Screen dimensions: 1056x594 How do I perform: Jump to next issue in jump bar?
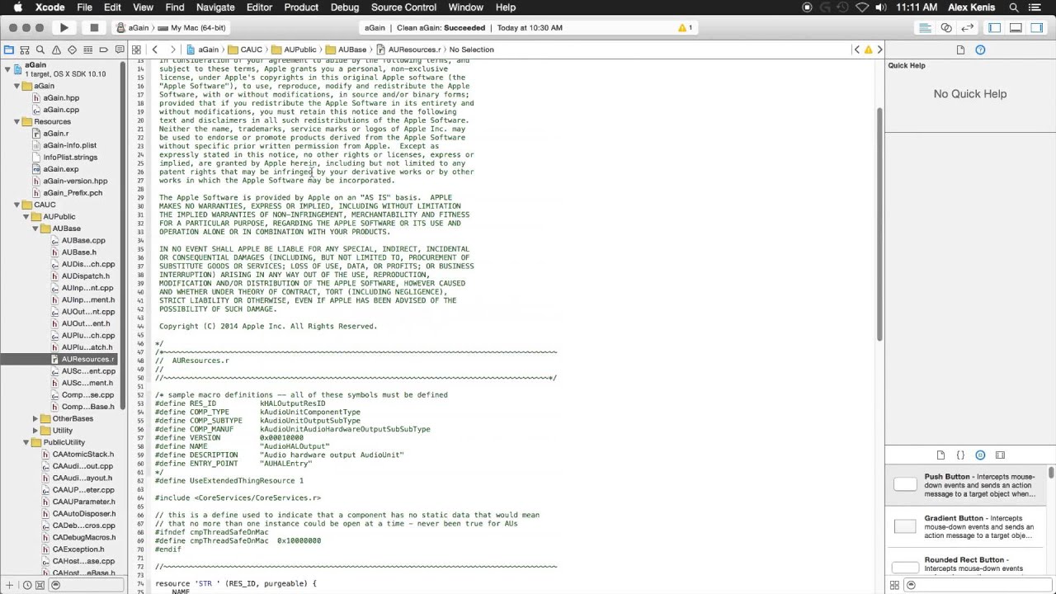[879, 49]
